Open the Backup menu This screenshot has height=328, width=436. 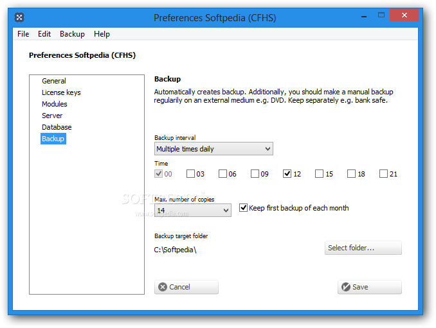point(72,34)
